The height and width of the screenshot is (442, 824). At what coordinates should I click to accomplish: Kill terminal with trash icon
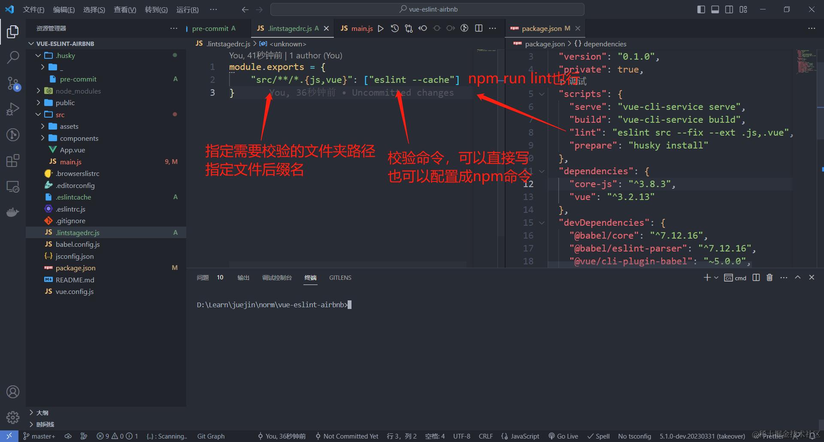click(x=769, y=278)
